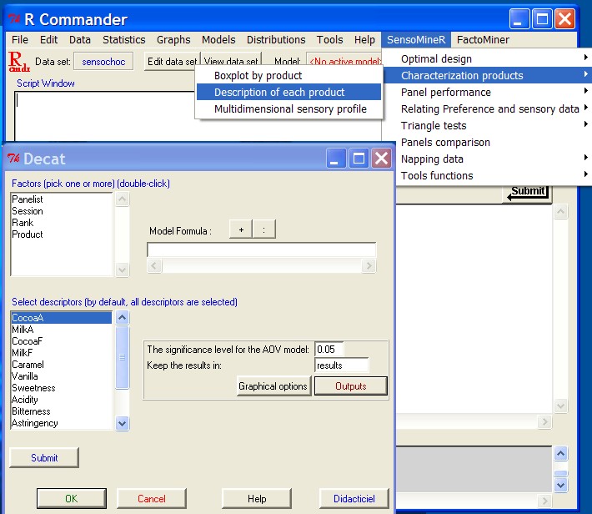Select Bitterness descriptor

(61, 411)
